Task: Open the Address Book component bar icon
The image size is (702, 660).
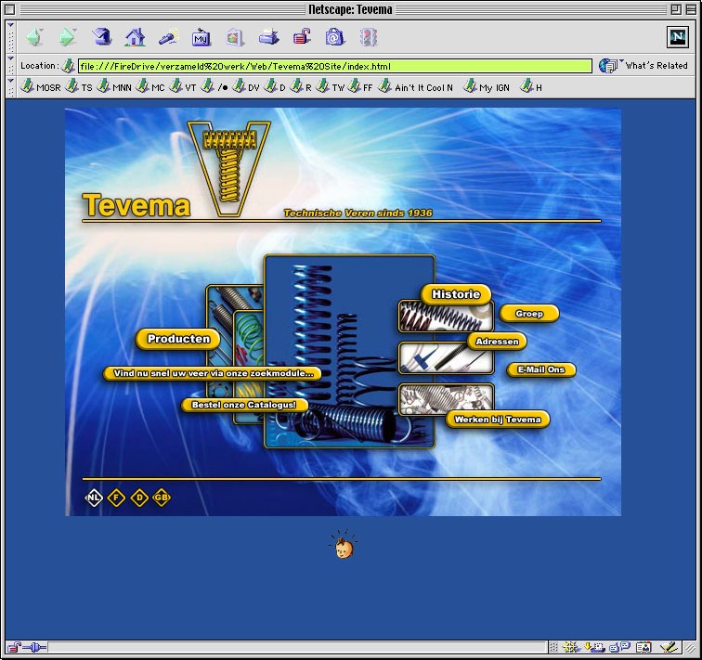Action: [643, 647]
